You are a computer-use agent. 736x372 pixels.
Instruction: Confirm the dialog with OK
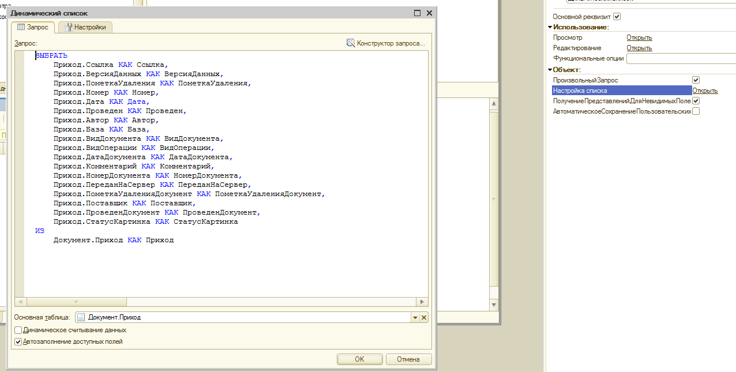(359, 359)
